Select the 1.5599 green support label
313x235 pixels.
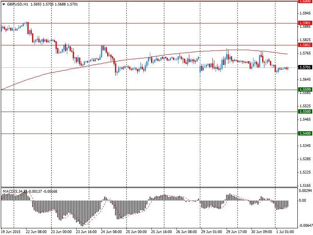(305, 90)
